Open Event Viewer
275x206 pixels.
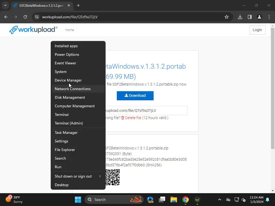point(78,63)
